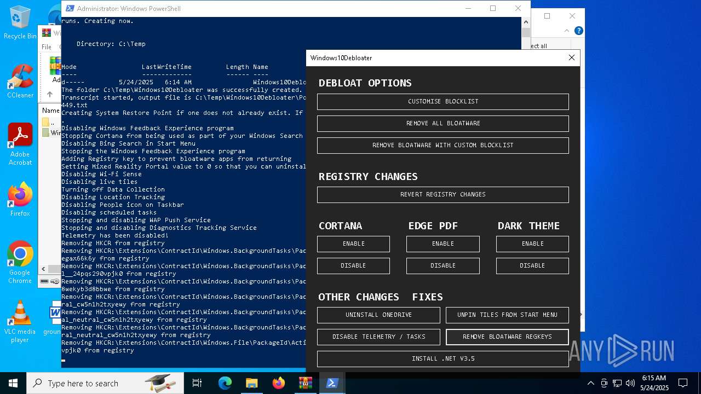Switch to WinRAR taskbar icon
This screenshot has width=701, height=394.
(x=305, y=383)
